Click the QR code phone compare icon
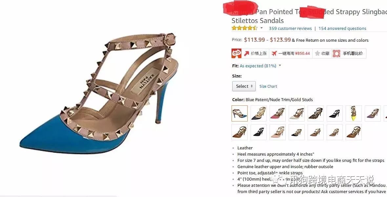The height and width of the screenshot is (197, 387). coord(336,54)
